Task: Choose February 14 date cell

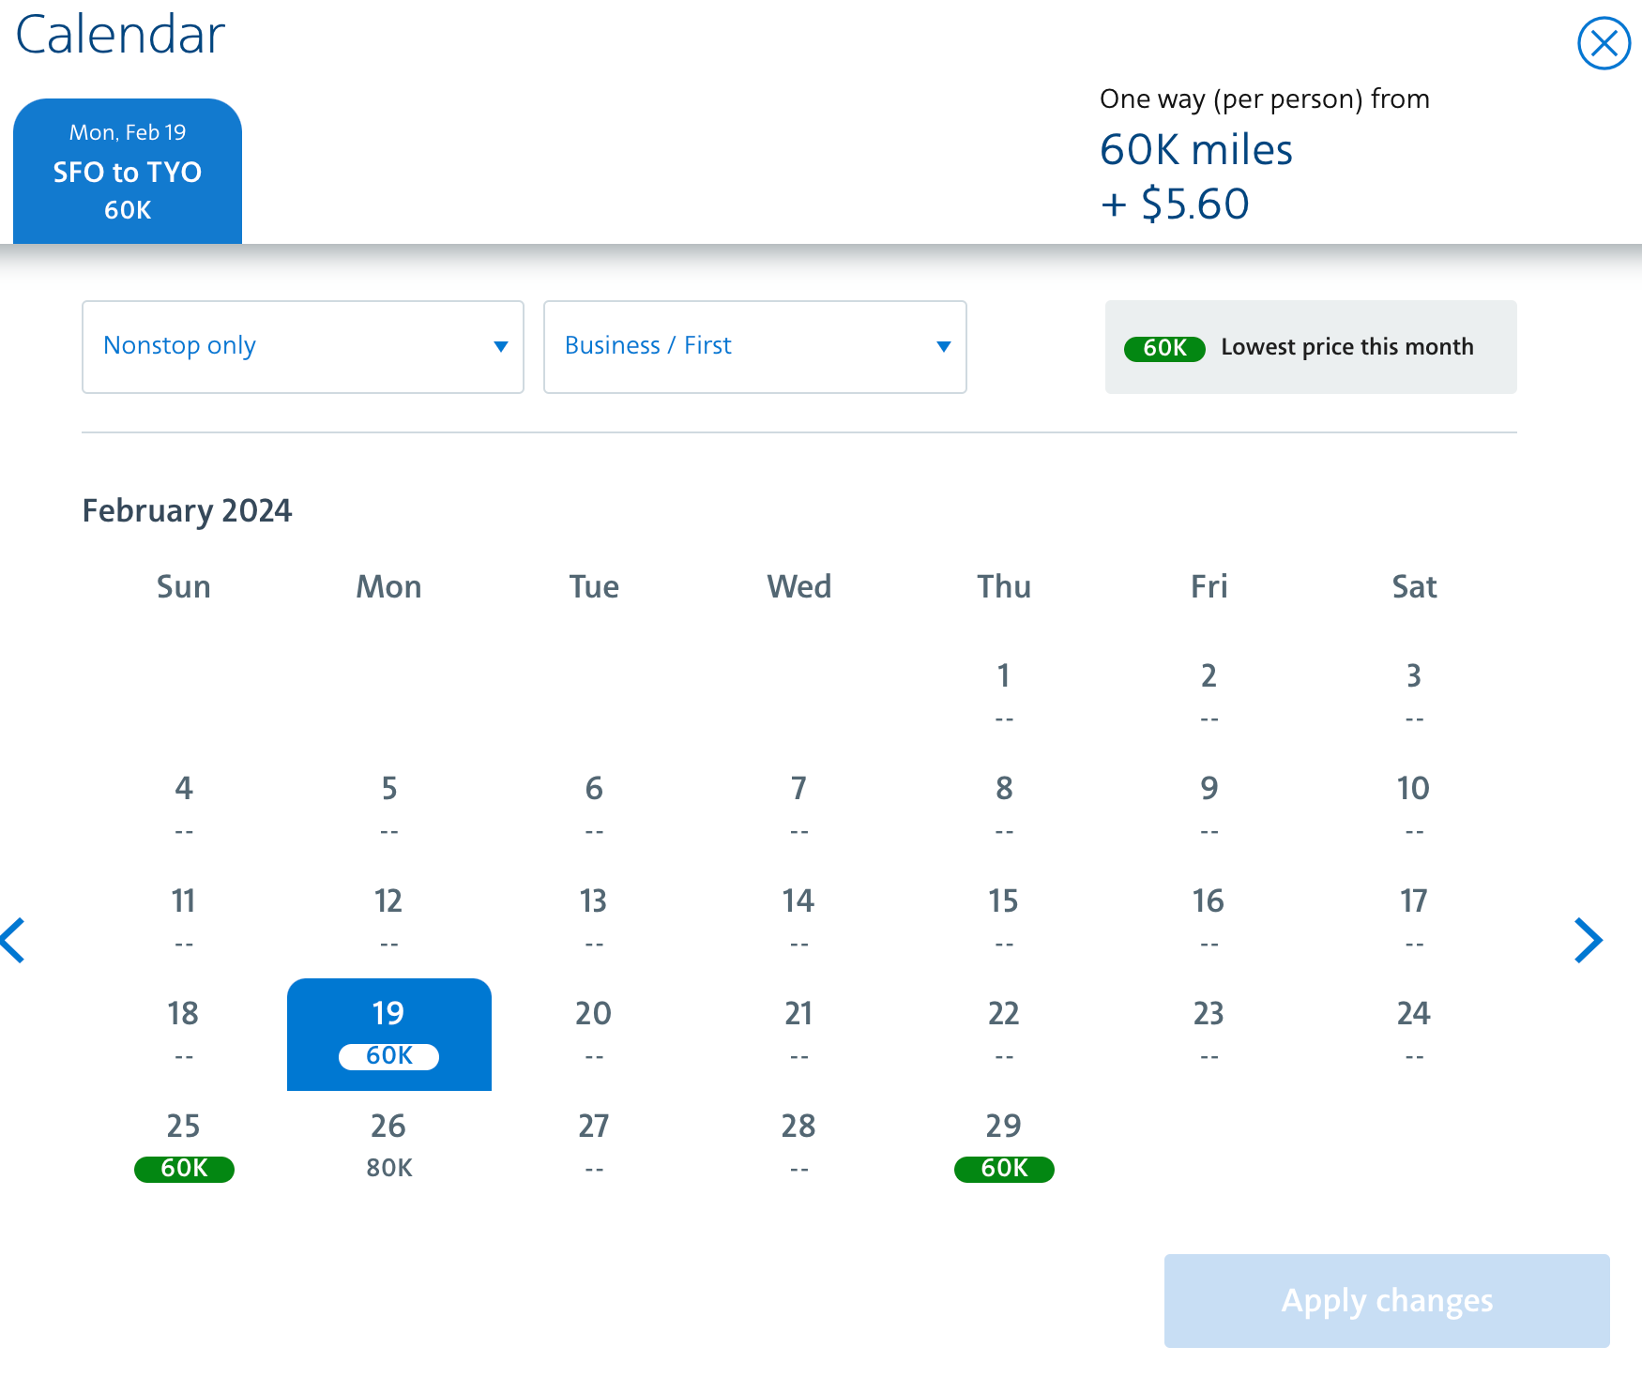Action: (x=798, y=920)
